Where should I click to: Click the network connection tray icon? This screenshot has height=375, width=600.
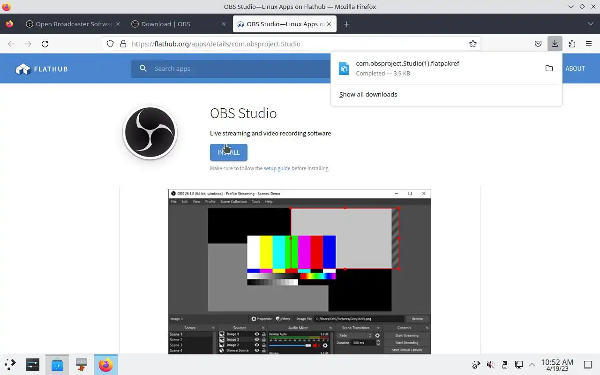tap(518, 364)
